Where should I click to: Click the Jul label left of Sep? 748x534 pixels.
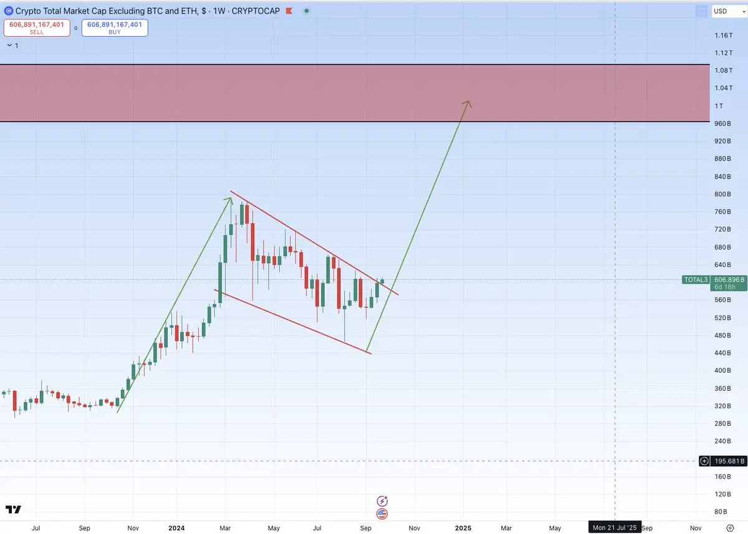36,528
